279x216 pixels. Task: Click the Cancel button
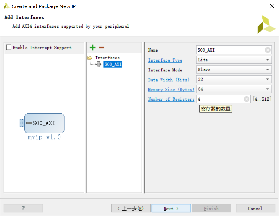tap(255, 208)
